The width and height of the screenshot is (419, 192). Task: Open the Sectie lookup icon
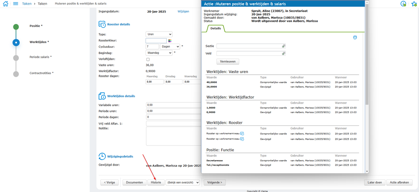point(284,46)
